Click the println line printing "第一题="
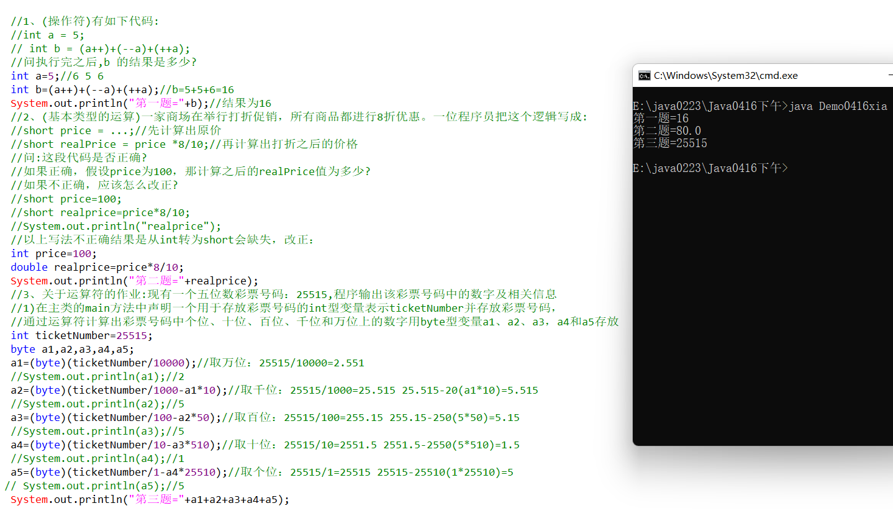 pos(141,103)
